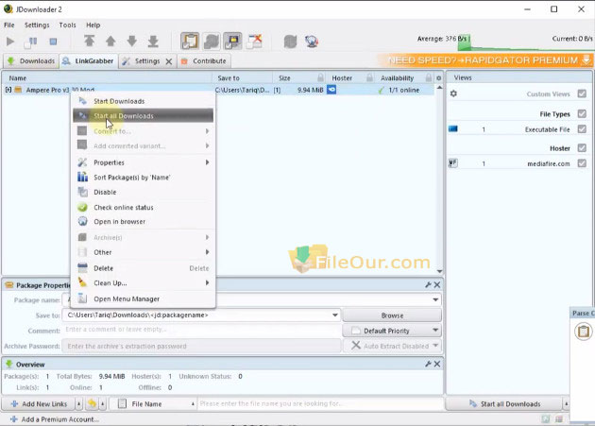
Task: Click the Size column lock icon
Action: point(321,77)
